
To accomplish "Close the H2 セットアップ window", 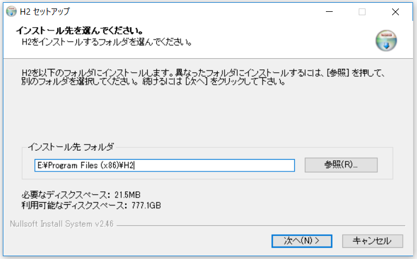I will click(x=395, y=11).
